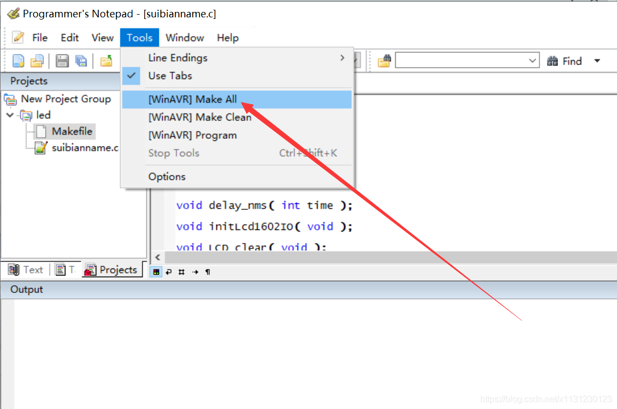Image resolution: width=617 pixels, height=409 pixels.
Task: Click the Output panel header
Action: (308, 290)
